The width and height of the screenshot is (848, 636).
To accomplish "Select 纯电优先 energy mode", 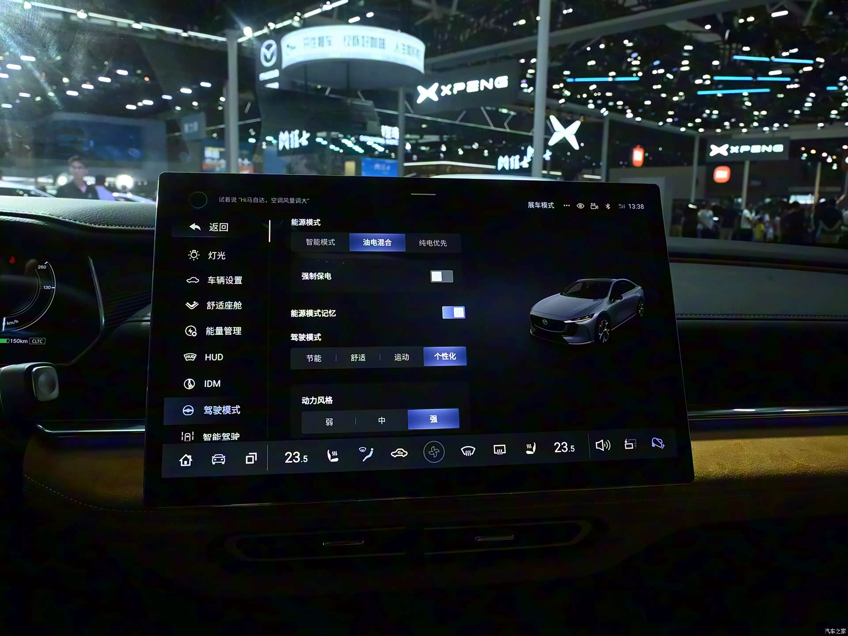I will tap(433, 243).
